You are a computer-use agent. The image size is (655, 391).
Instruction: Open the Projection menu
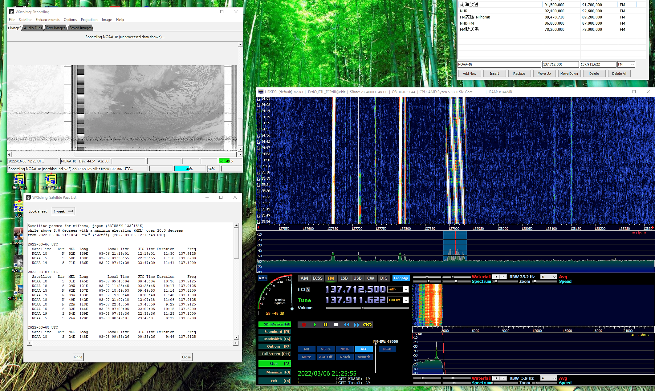[x=89, y=20]
